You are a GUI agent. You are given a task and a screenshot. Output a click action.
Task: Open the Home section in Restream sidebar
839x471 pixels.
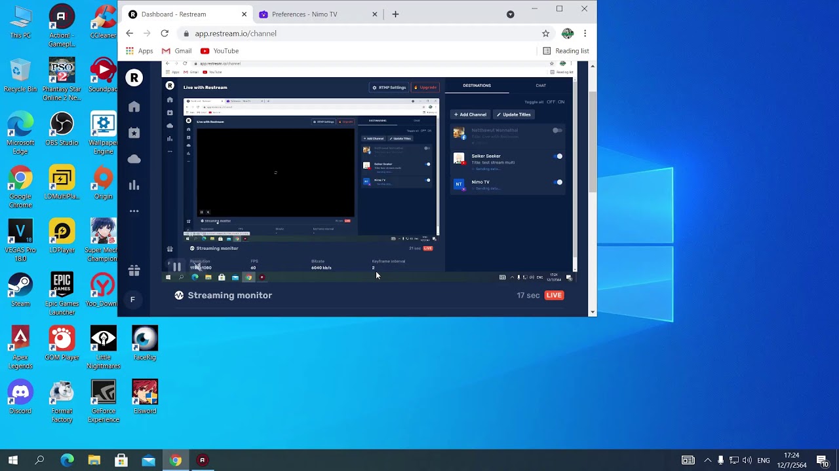[x=134, y=107]
